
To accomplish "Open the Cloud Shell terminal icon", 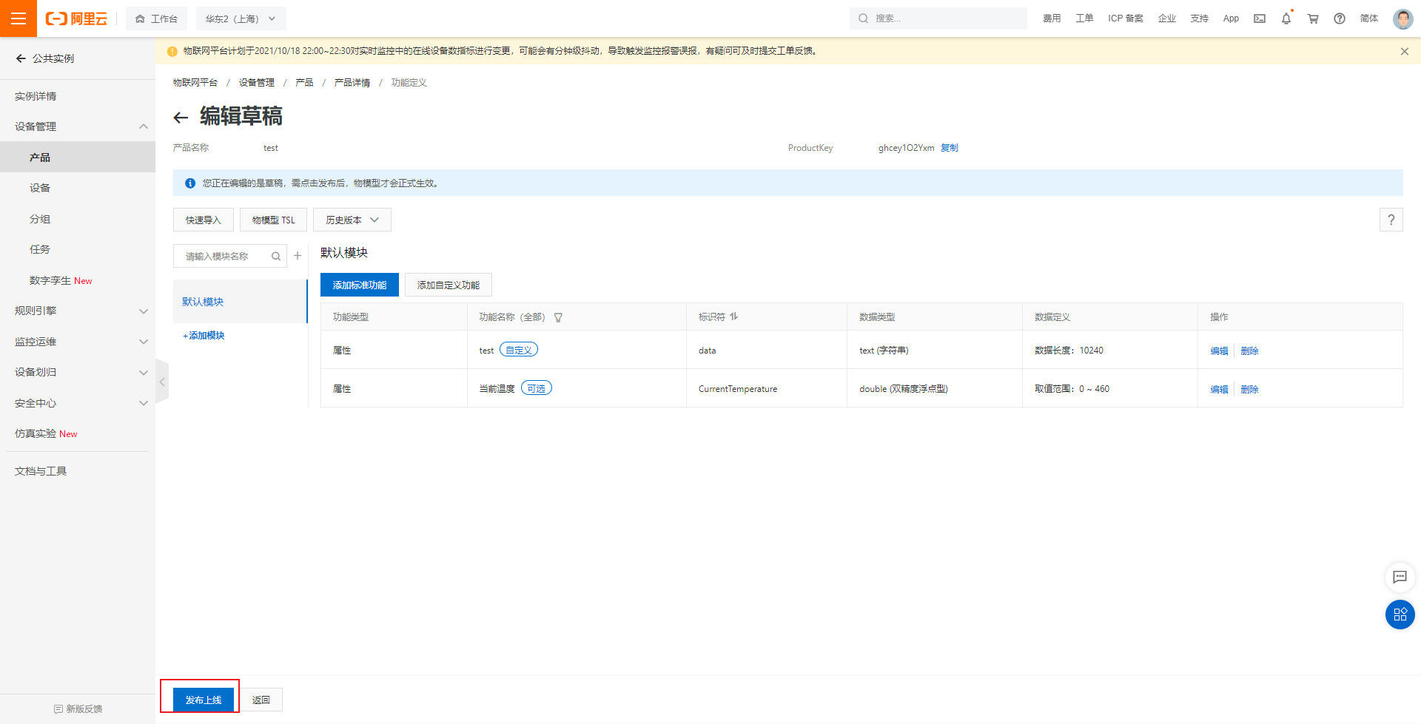I will tap(1259, 18).
